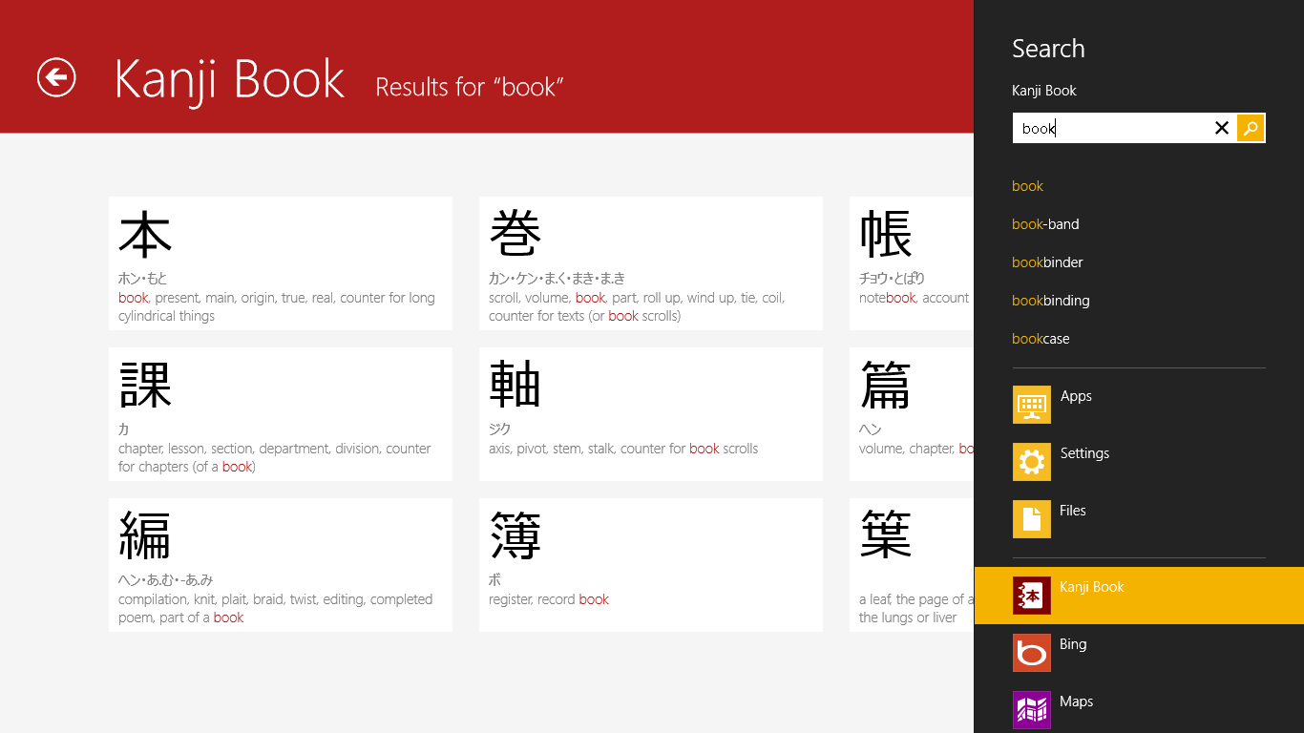
Task: Choose the 'bookbinder' suggestion
Action: coord(1047,262)
